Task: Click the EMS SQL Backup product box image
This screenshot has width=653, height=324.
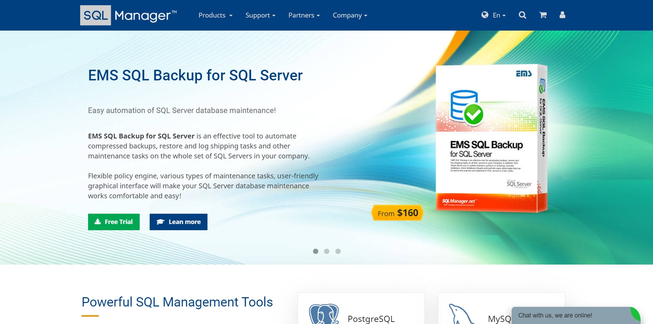Action: pos(491,138)
